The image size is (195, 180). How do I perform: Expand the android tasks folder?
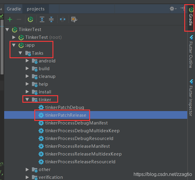click(x=27, y=61)
